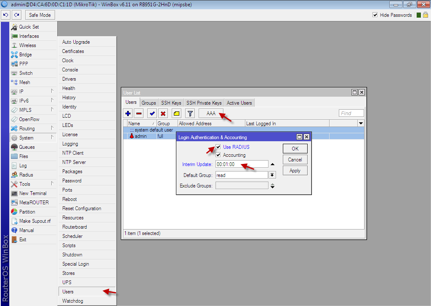Select Users in System submenu
The height and width of the screenshot is (306, 431).
click(87, 292)
